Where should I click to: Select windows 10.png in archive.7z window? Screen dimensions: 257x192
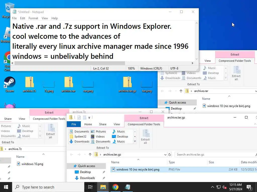pos(30,164)
